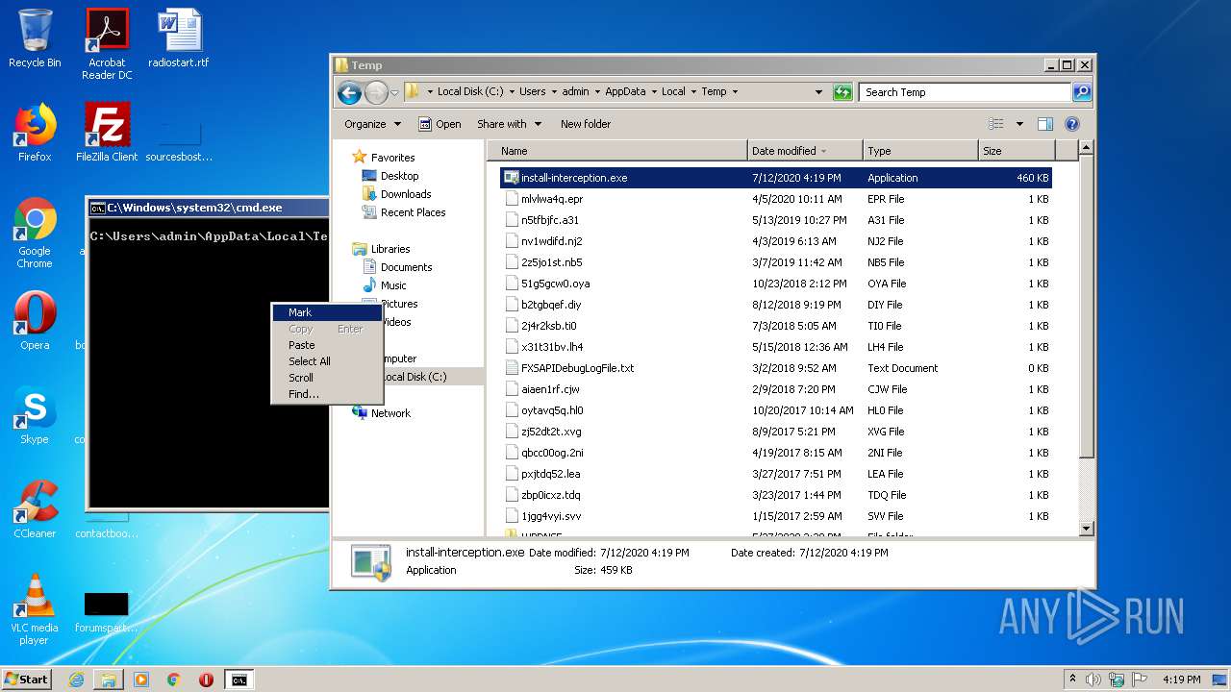Choose Paste from the context menu
Image resolution: width=1231 pixels, height=692 pixels.
click(302, 345)
